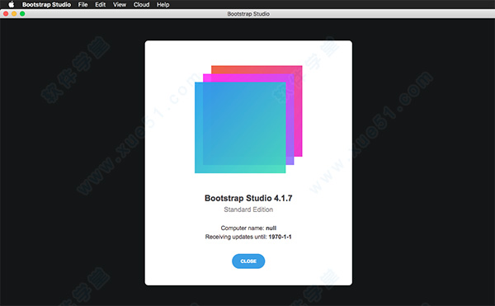Click the blue CLOSE button

pos(248,261)
